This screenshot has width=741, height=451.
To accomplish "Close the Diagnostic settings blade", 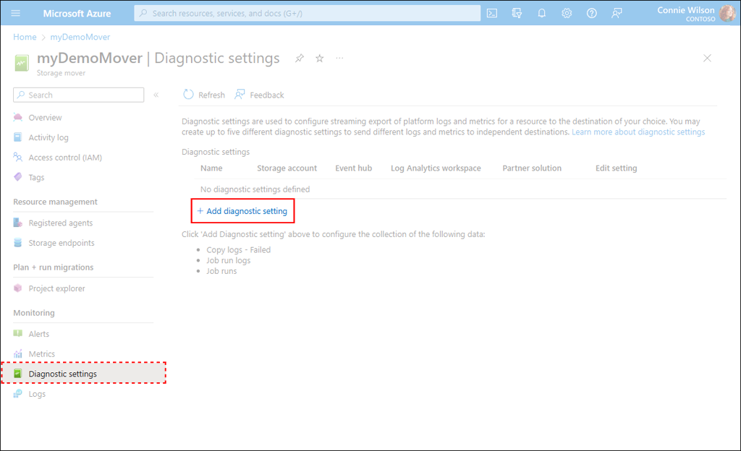I will 707,58.
